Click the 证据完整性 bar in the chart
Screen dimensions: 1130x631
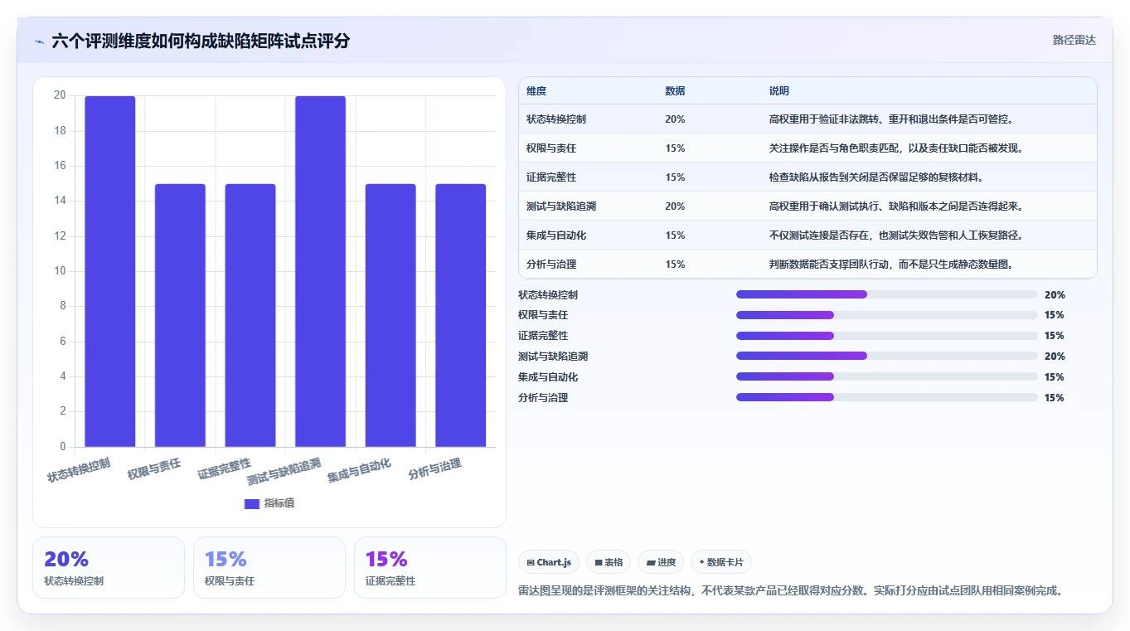tap(250, 315)
